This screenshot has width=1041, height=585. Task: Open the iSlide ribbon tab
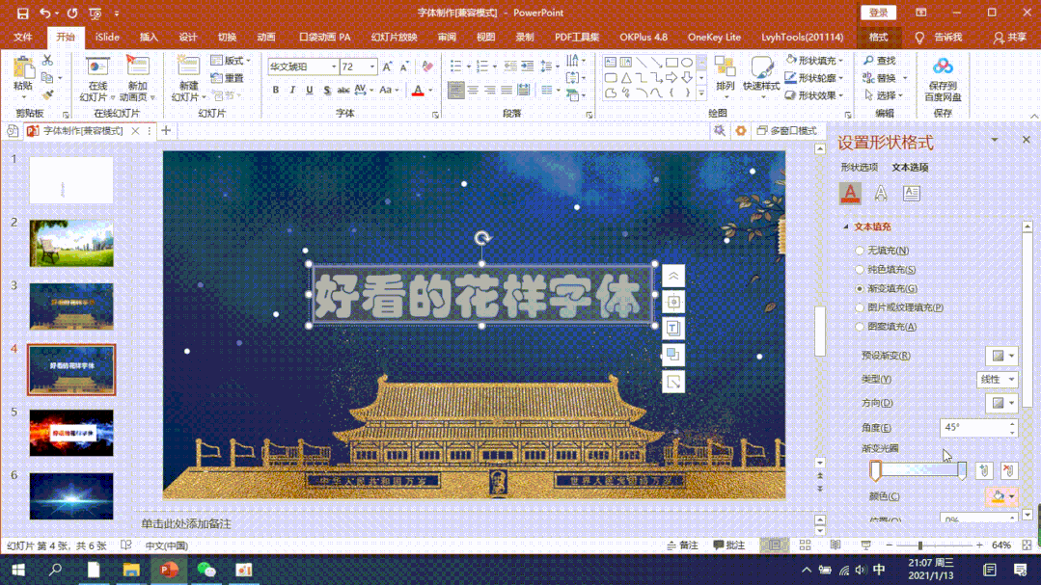(x=107, y=38)
